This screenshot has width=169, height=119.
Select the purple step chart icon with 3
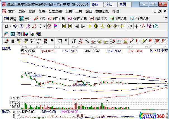coord(28,26)
